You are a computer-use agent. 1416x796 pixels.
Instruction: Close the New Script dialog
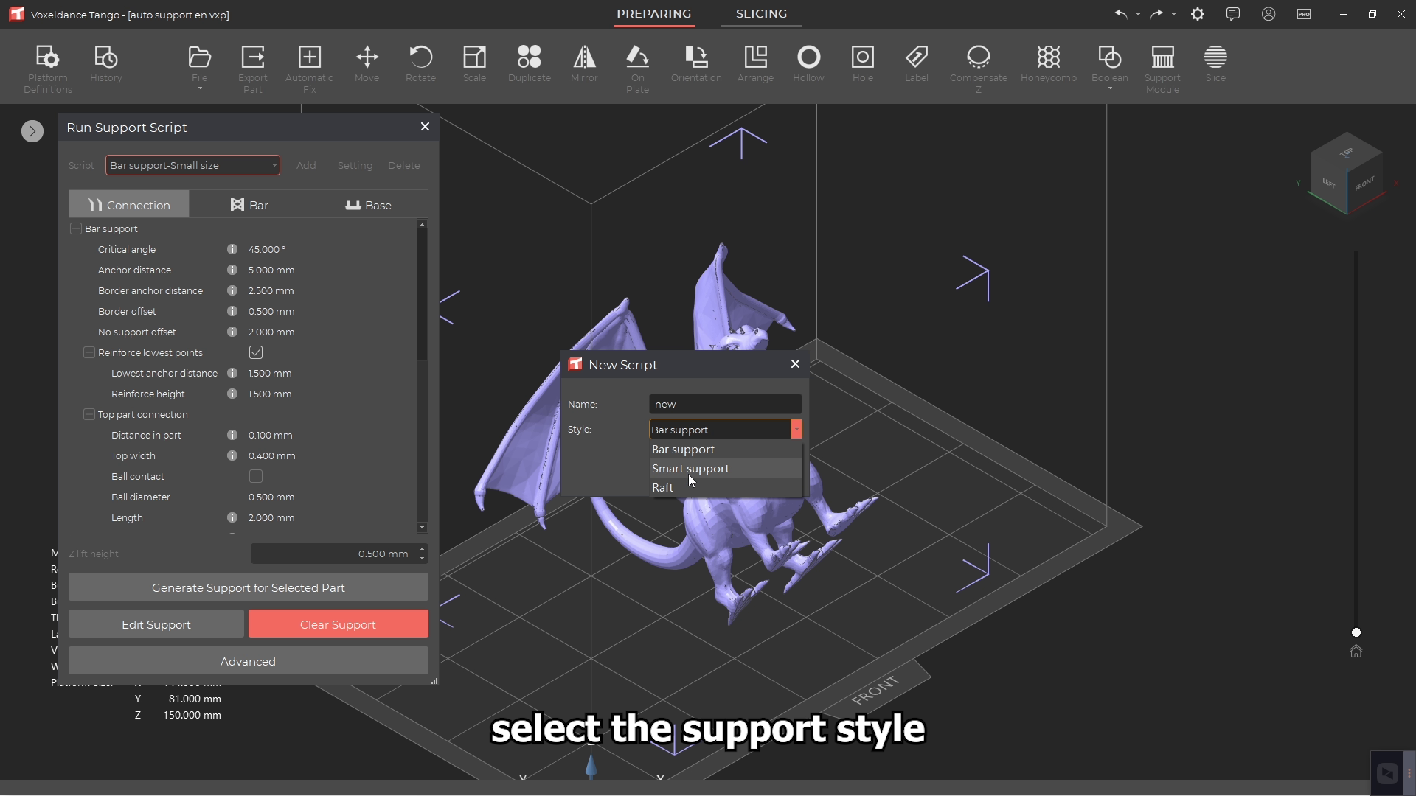(x=795, y=364)
